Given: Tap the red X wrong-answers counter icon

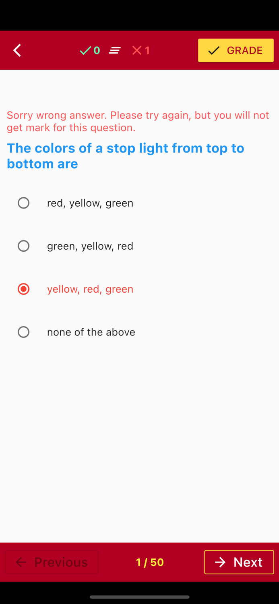Looking at the screenshot, I should pyautogui.click(x=136, y=50).
